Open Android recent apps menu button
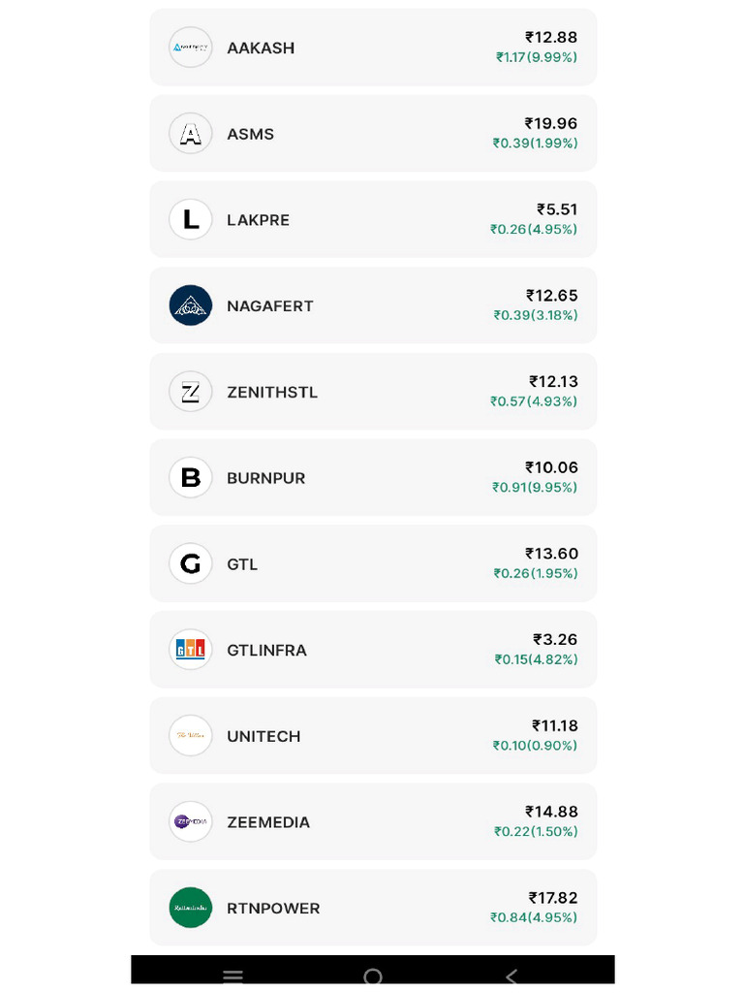 pos(232,976)
